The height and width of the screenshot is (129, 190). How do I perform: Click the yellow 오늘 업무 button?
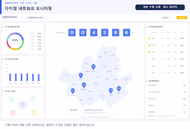click(x=182, y=18)
